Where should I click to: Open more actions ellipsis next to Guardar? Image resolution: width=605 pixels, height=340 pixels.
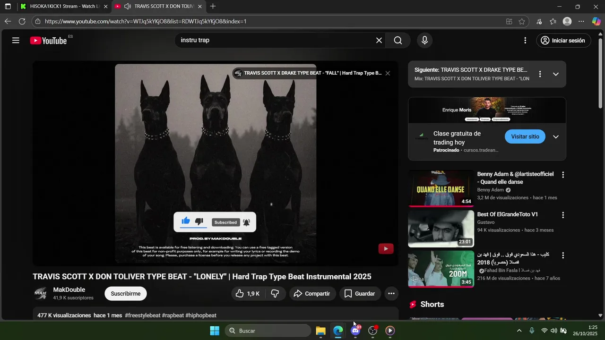coord(391,294)
